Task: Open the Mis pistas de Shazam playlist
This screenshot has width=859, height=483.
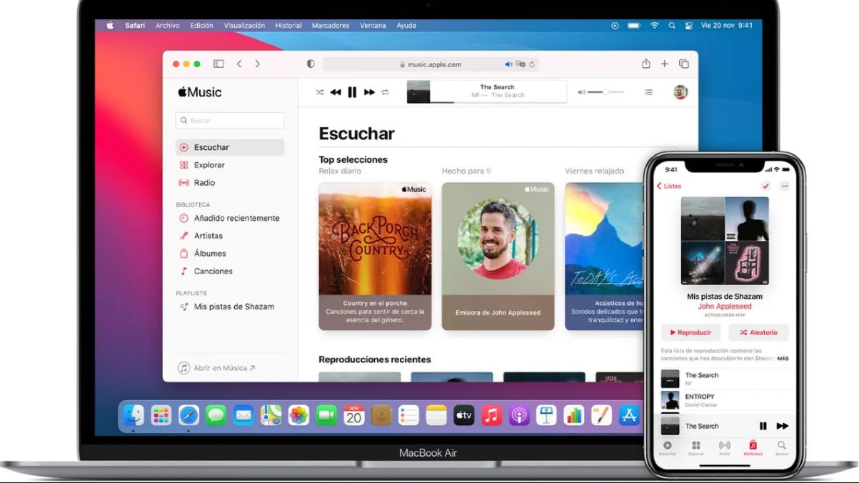Action: pos(230,307)
